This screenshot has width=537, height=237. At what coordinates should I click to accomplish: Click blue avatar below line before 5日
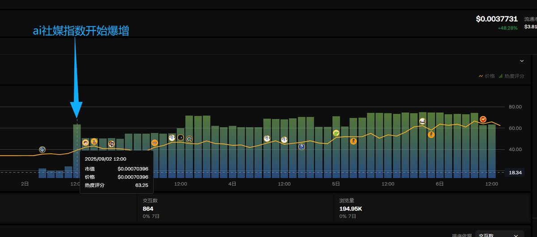point(302,146)
